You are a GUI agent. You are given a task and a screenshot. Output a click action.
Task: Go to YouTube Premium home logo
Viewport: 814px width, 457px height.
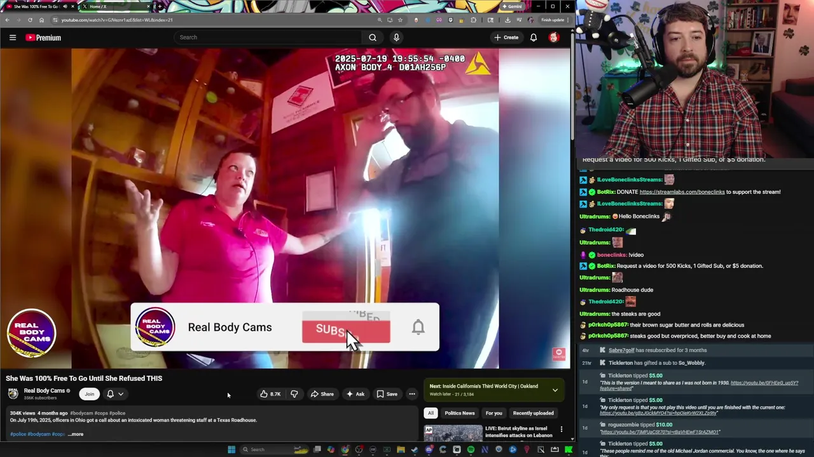tap(43, 37)
